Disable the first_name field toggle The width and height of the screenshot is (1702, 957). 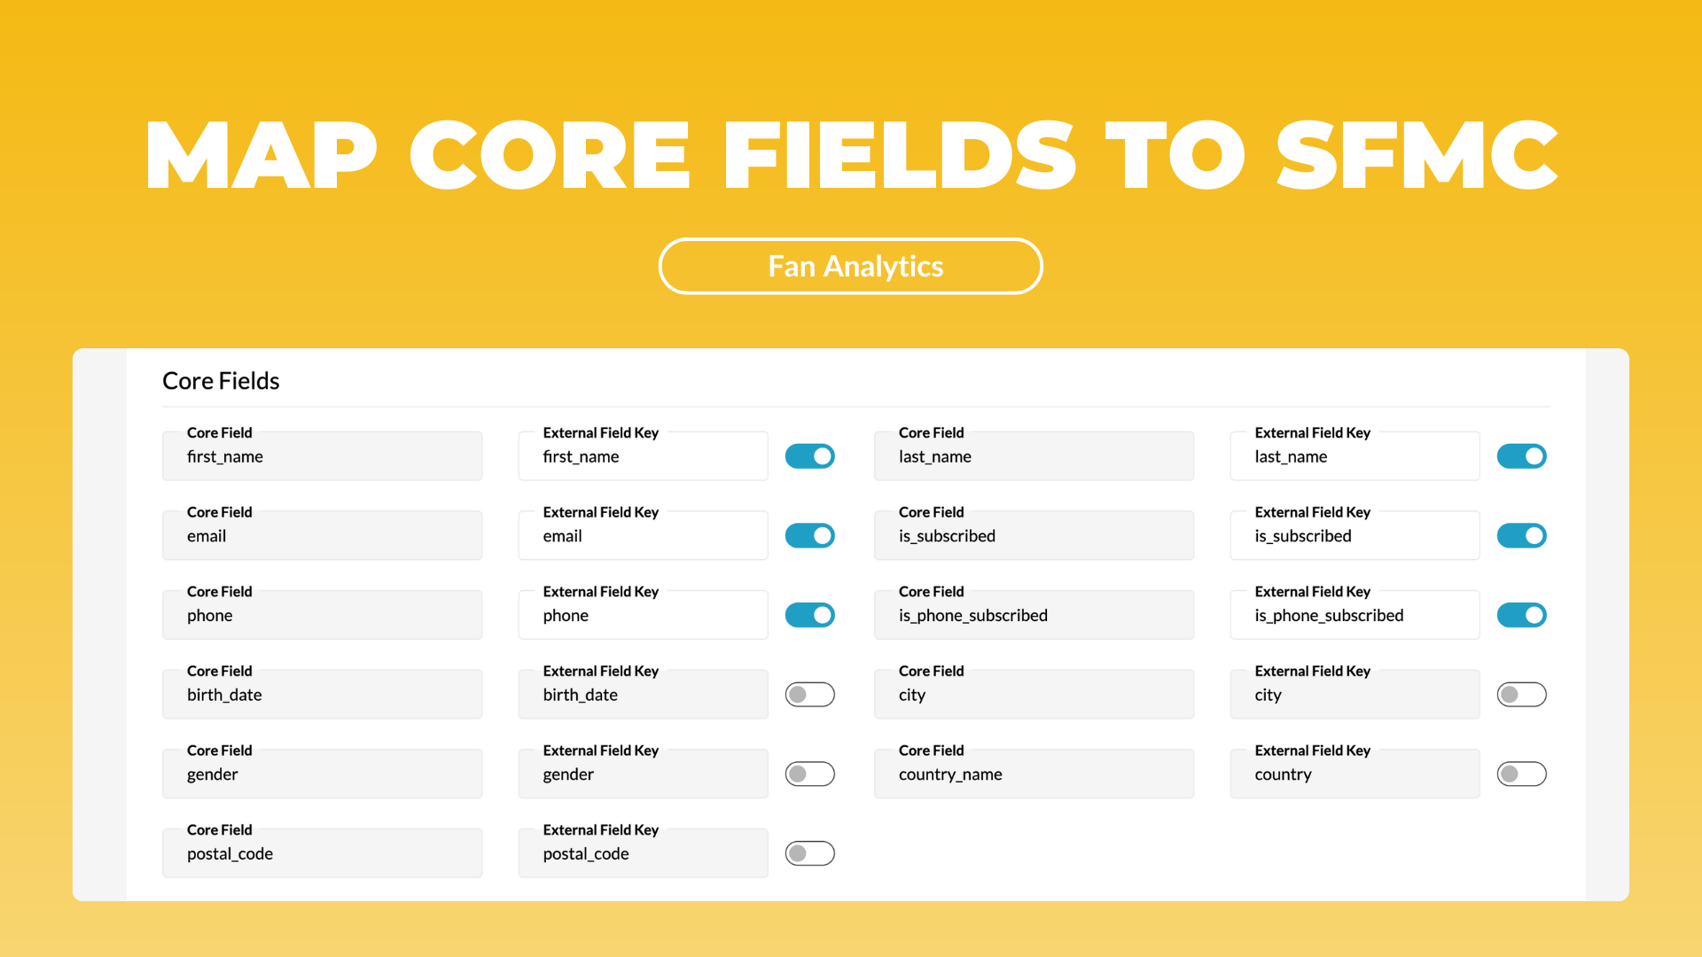809,456
